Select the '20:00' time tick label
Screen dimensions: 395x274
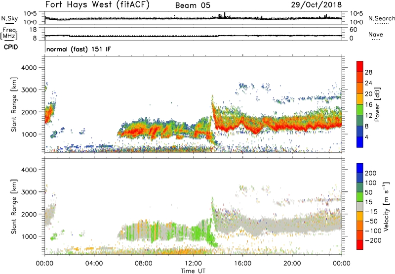pyautogui.click(x=292, y=264)
